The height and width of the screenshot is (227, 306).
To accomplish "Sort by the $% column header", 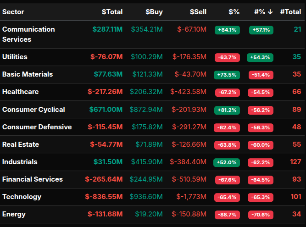I will tap(234, 12).
